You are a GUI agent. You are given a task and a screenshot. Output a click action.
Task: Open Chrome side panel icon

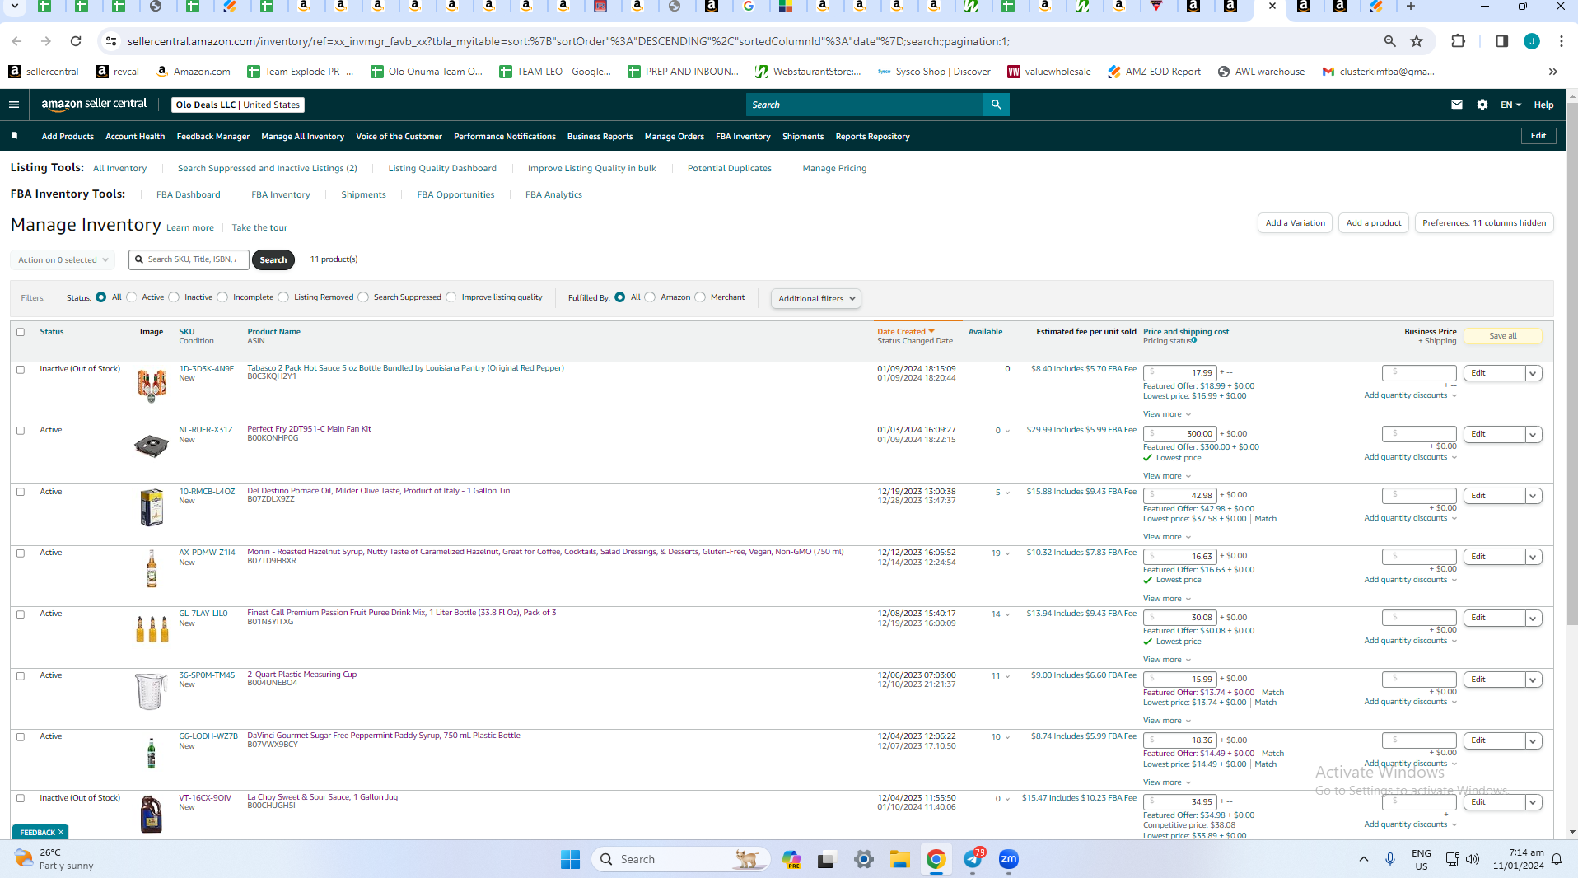(x=1501, y=41)
